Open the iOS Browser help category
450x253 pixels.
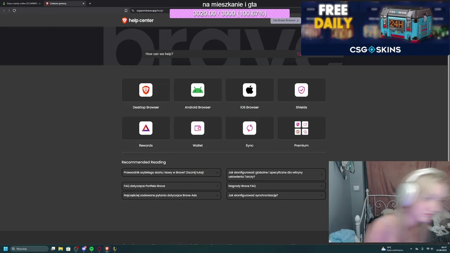[250, 90]
